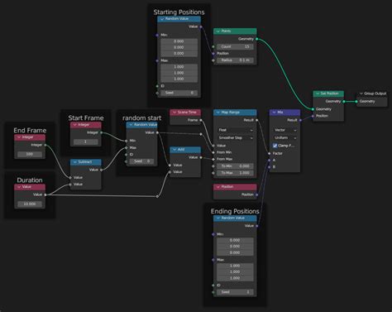The height and width of the screenshot is (312, 392).
Task: Select the Mix node header
Action: 284,113
